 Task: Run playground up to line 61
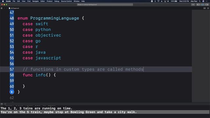[12, 92]
